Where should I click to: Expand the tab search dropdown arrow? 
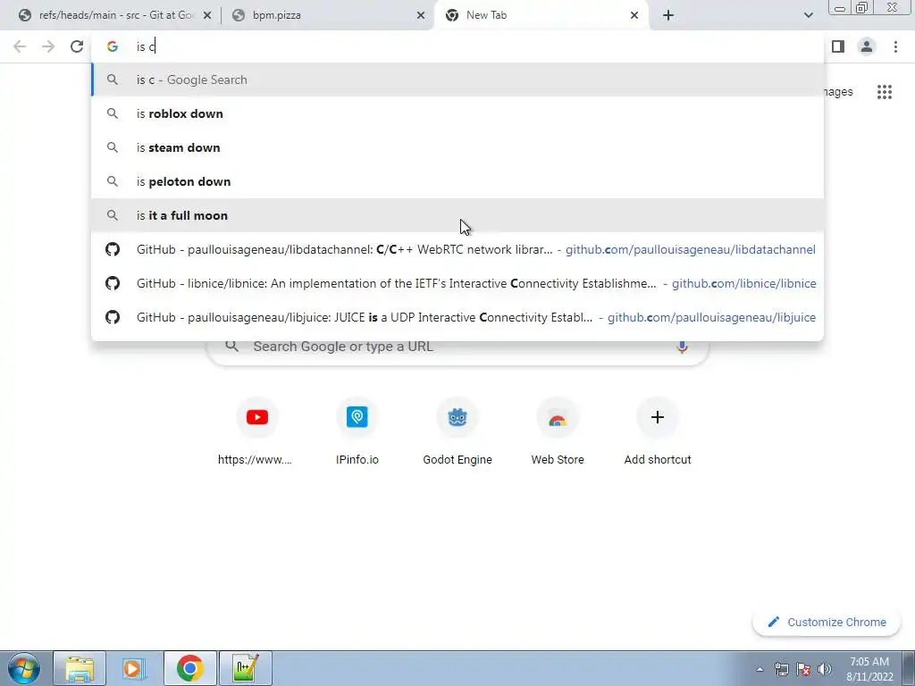coord(808,15)
